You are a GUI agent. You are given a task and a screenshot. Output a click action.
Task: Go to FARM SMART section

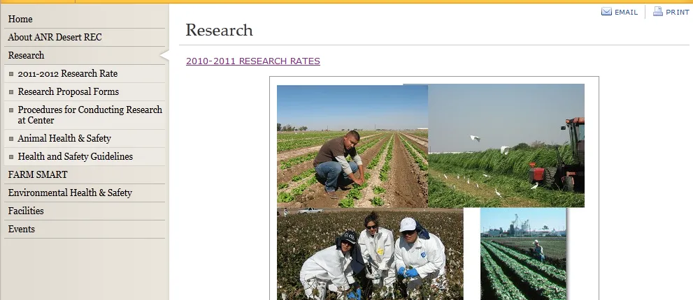[x=38, y=174]
